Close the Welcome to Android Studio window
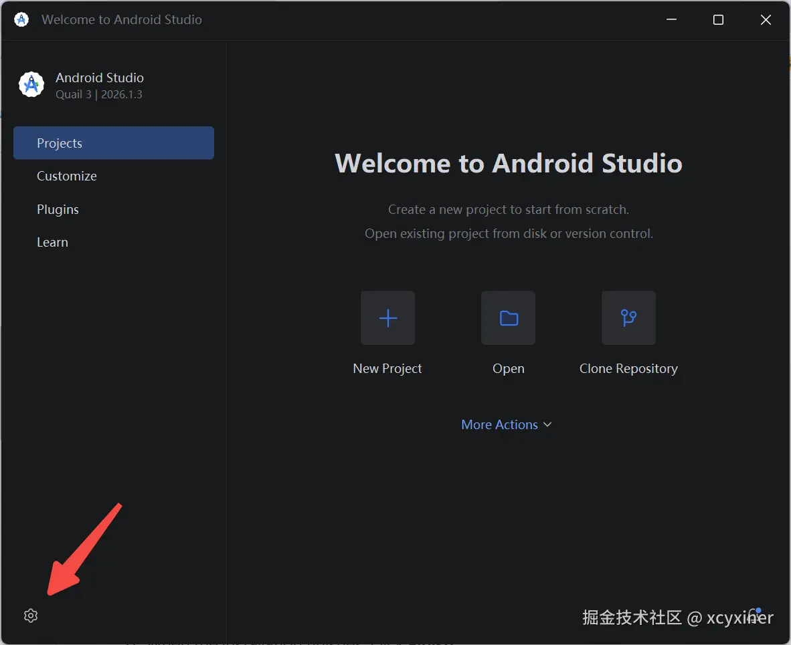The image size is (791, 645). (766, 19)
